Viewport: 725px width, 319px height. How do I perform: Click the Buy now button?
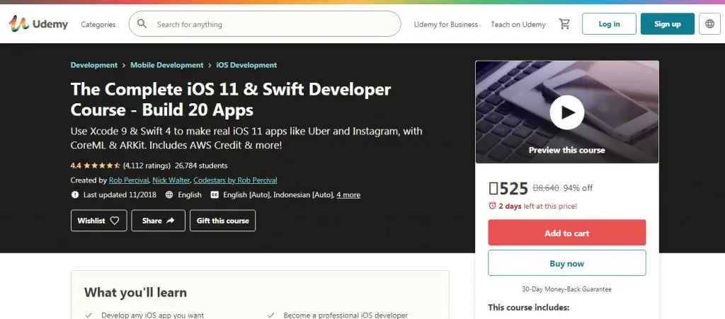click(x=566, y=263)
